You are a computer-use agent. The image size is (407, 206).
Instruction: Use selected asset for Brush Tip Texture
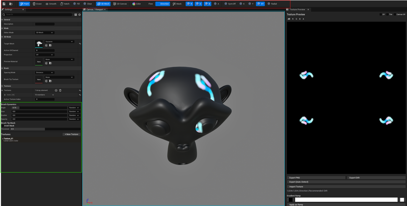coord(46,81)
